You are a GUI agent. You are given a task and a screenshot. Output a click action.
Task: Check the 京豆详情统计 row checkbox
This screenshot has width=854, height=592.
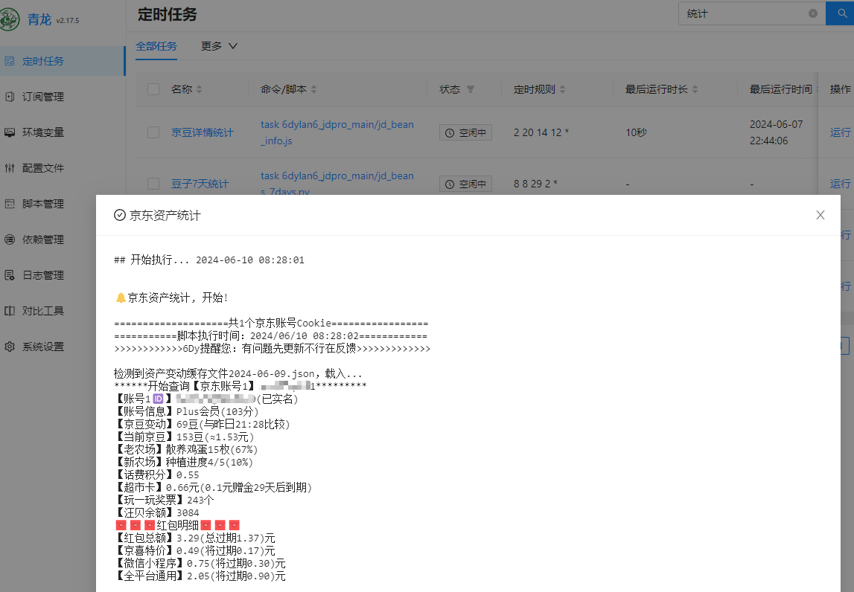coord(153,132)
